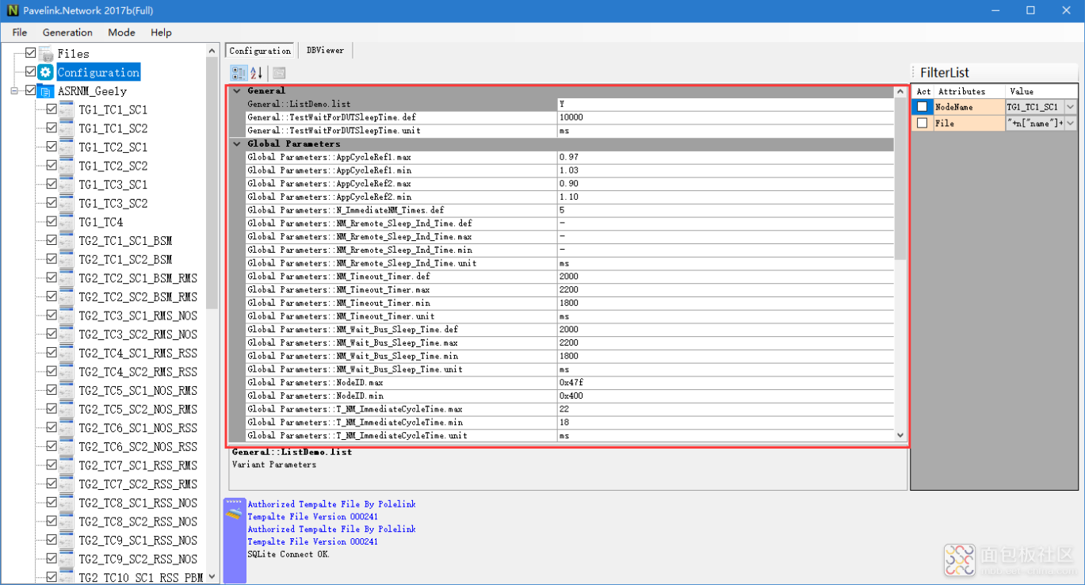Click the TG1_TC4 test case icon
This screenshot has height=585, width=1085.
pyautogui.click(x=67, y=222)
